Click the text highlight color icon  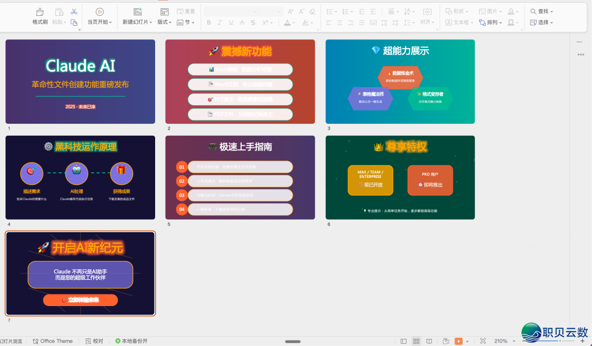click(305, 22)
